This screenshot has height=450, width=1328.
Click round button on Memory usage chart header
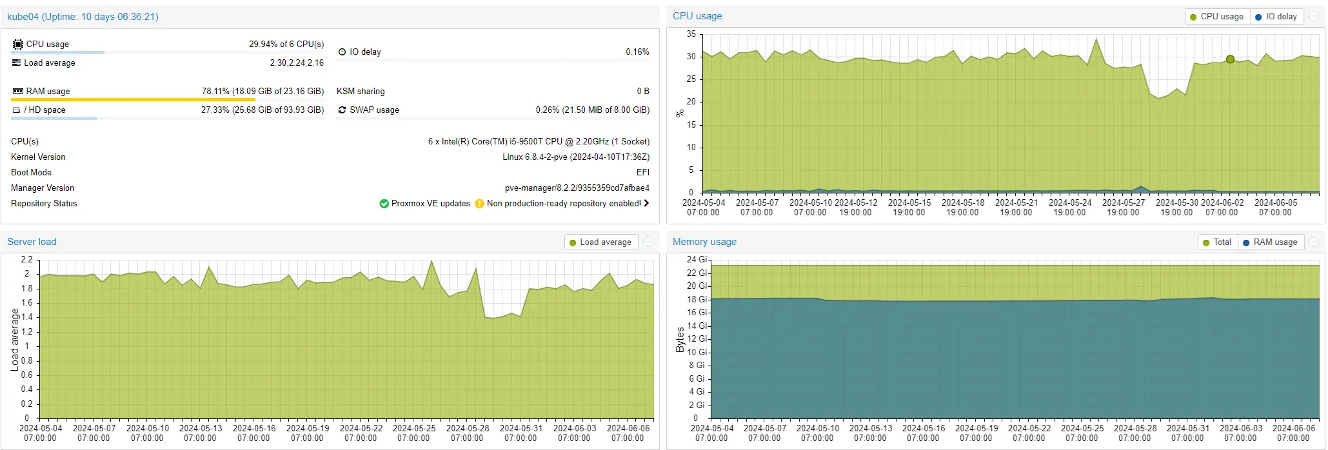1314,242
